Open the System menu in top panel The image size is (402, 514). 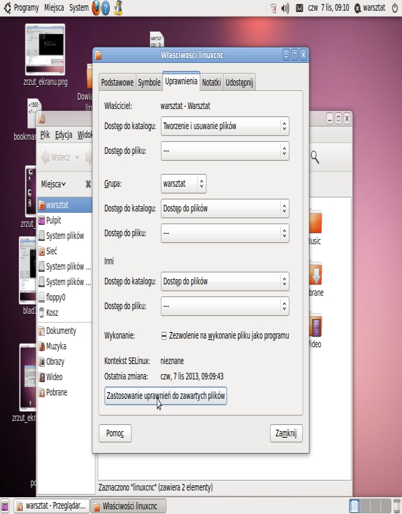tap(79, 7)
